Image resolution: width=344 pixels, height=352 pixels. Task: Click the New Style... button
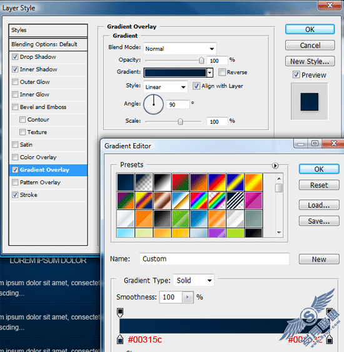[310, 61]
